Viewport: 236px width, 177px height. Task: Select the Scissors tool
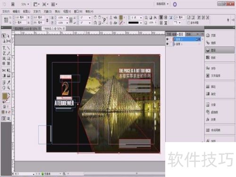tap(4, 70)
